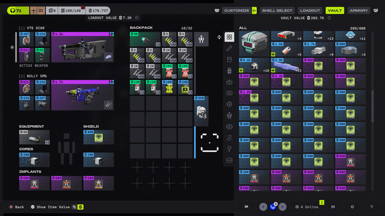Click the yellow 1 notification badge

tap(322, 202)
